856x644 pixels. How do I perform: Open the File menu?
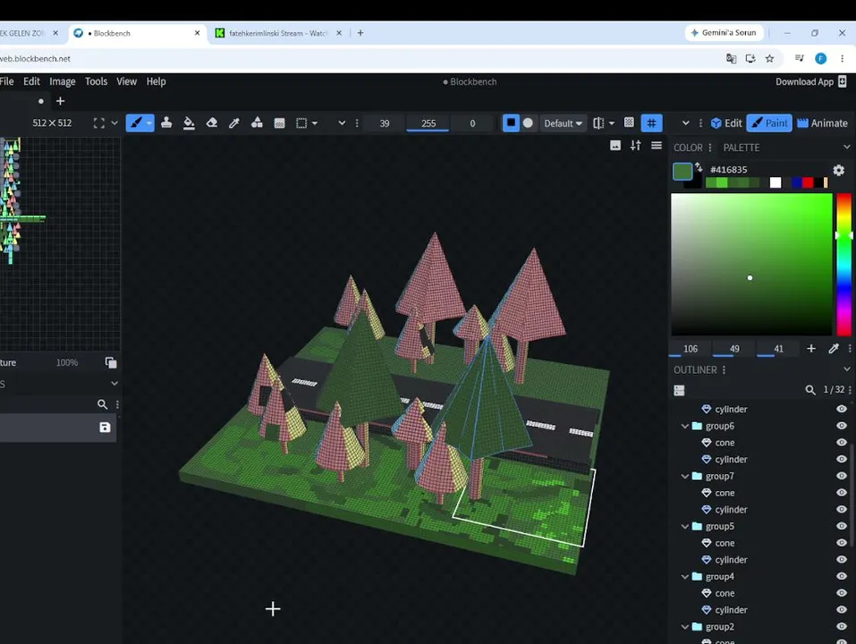(6, 81)
